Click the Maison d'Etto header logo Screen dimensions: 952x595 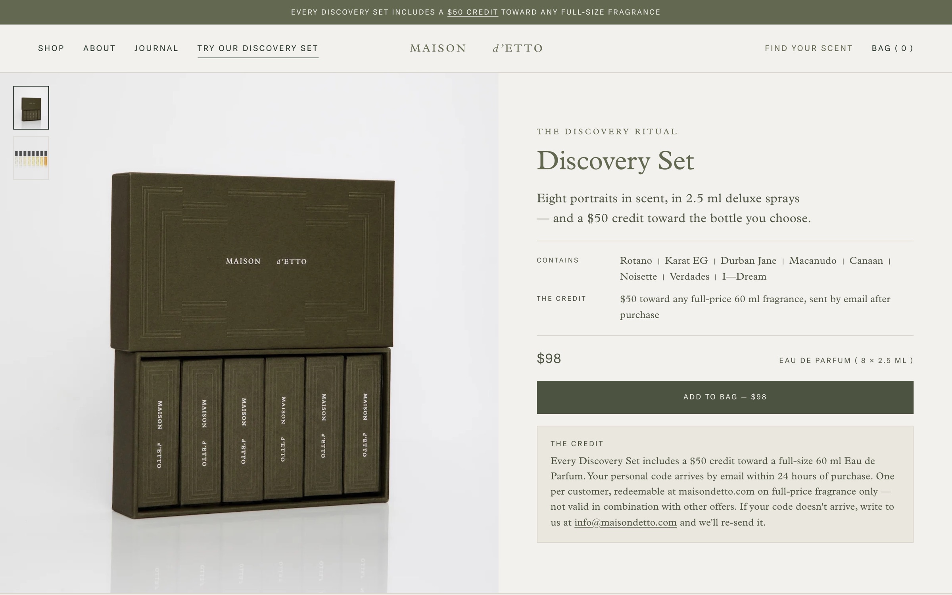pos(476,48)
